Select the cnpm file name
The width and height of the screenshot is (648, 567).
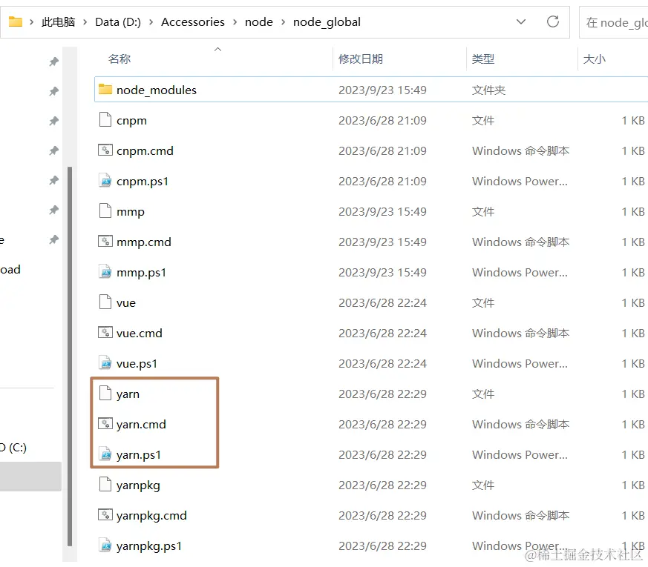[x=132, y=121]
